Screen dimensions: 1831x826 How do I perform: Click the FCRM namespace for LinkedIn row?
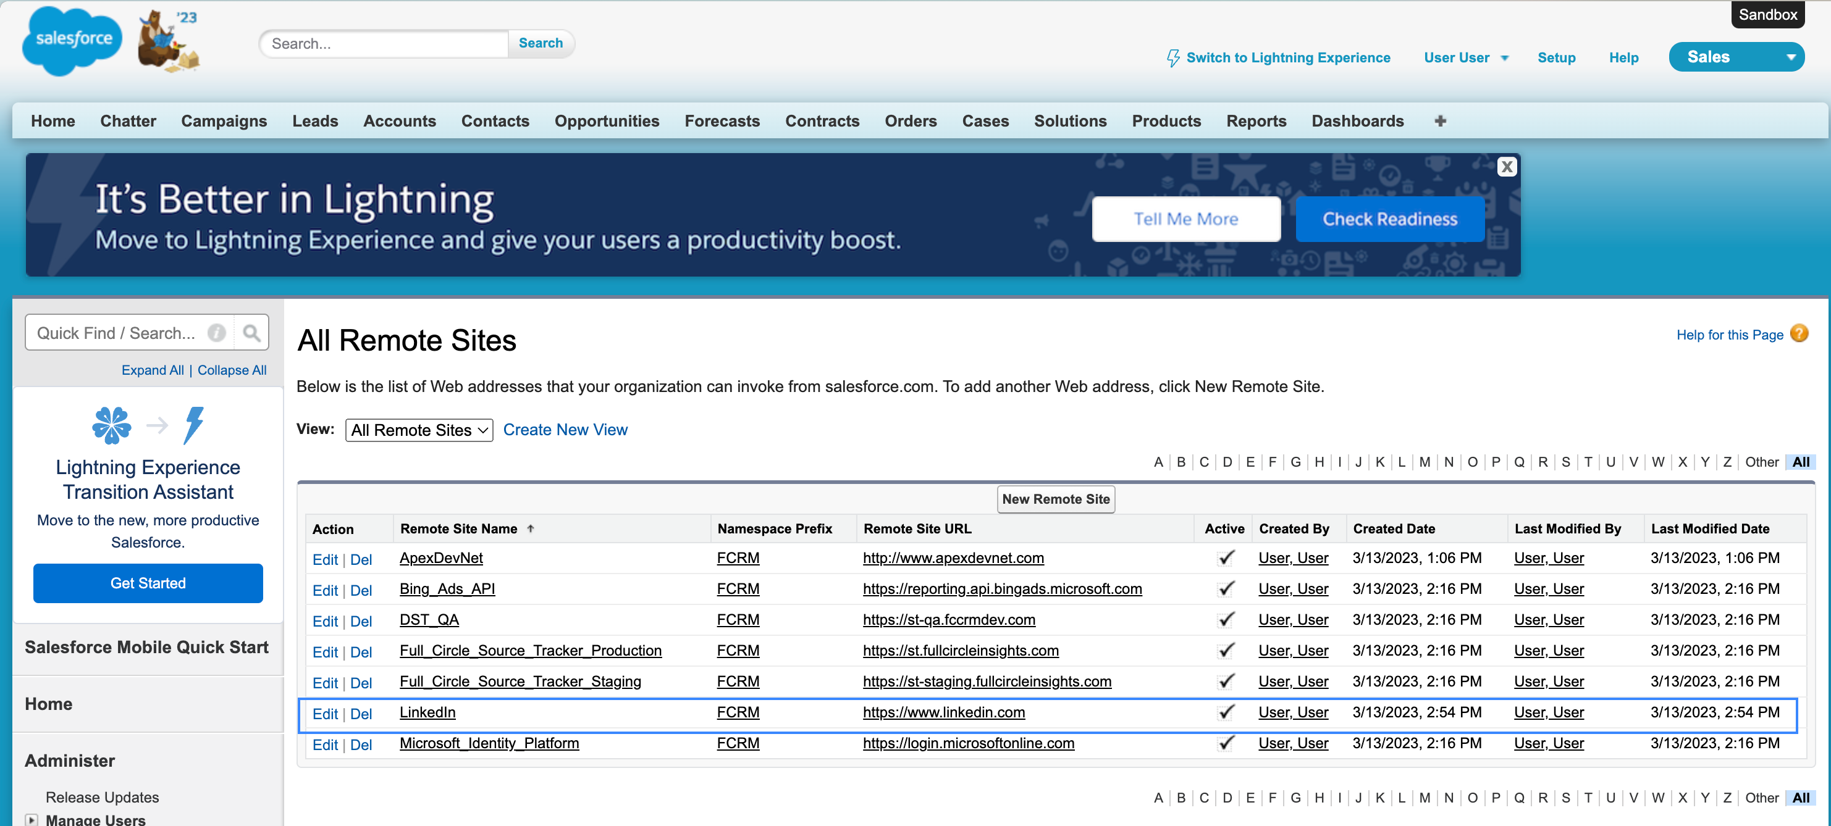click(x=738, y=712)
